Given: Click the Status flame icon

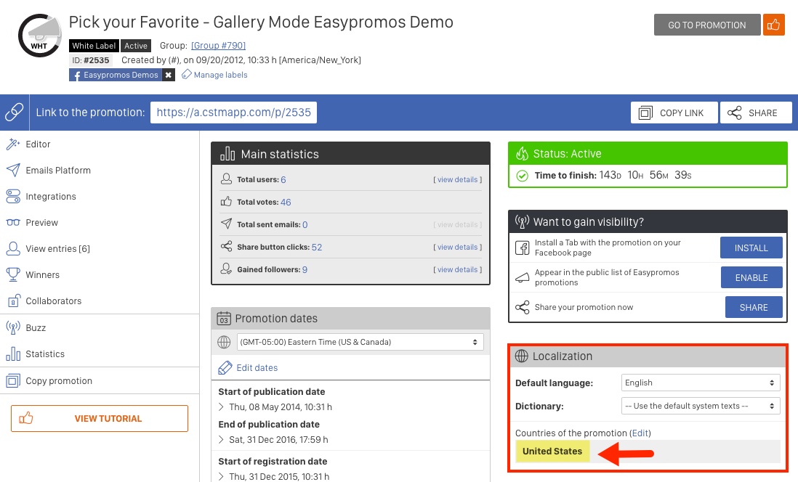Looking at the screenshot, I should (522, 153).
